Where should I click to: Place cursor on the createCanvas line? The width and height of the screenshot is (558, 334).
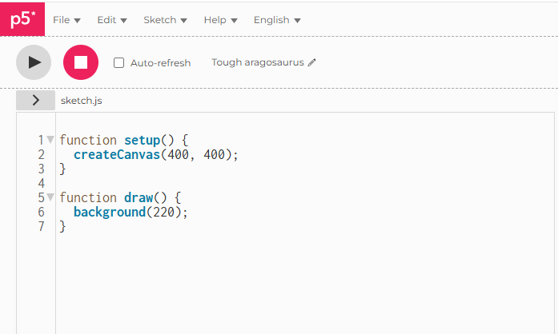point(156,154)
